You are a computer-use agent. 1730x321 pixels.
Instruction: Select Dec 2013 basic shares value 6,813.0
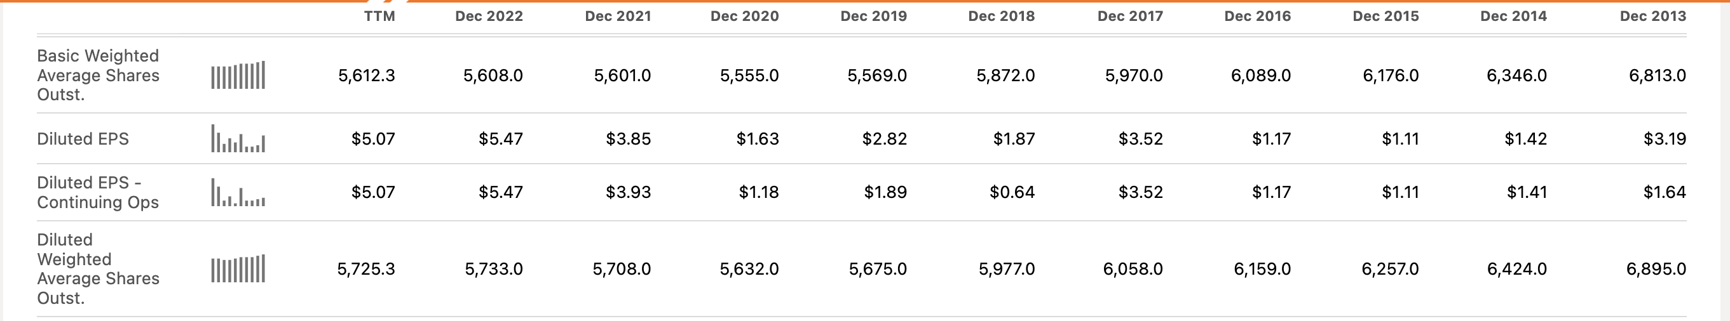[x=1657, y=75]
